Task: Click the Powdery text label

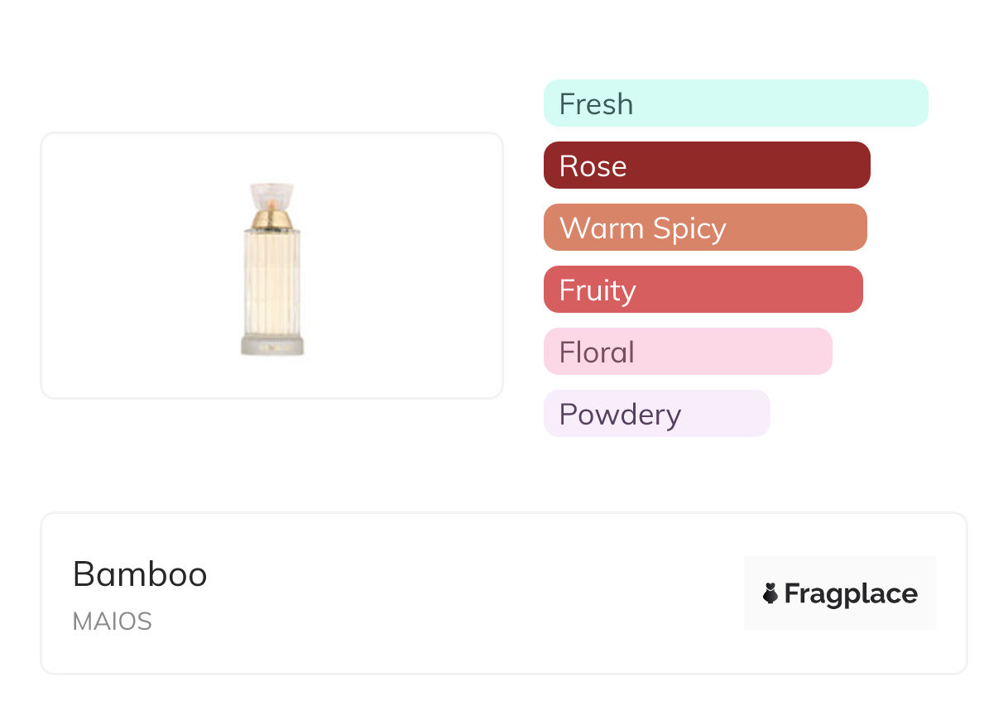Action: (620, 414)
